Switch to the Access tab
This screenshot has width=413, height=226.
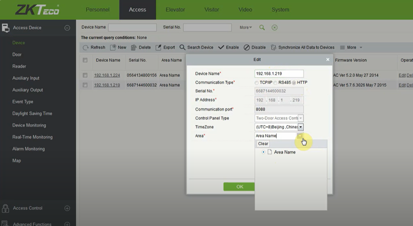(138, 10)
